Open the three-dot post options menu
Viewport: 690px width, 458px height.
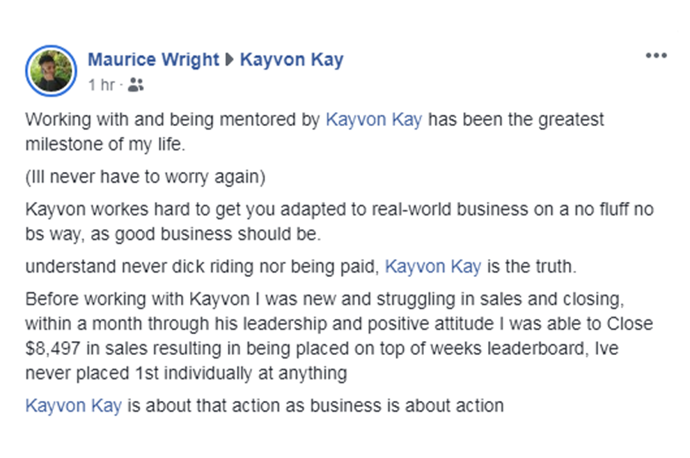[656, 56]
